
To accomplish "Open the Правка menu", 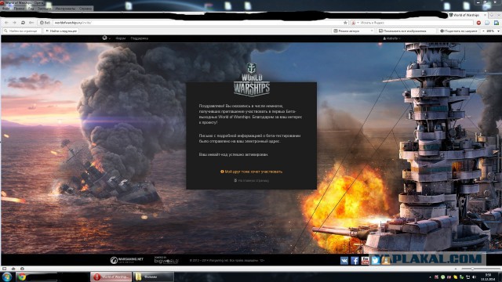I will (x=19, y=9).
